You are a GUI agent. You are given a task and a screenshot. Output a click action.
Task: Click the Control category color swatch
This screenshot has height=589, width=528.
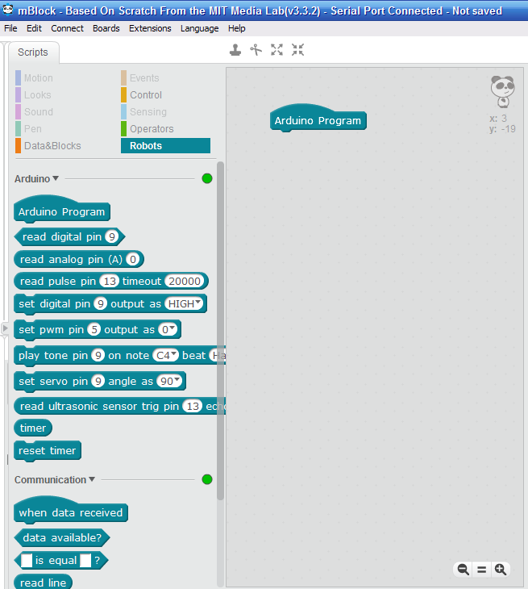[x=124, y=94]
